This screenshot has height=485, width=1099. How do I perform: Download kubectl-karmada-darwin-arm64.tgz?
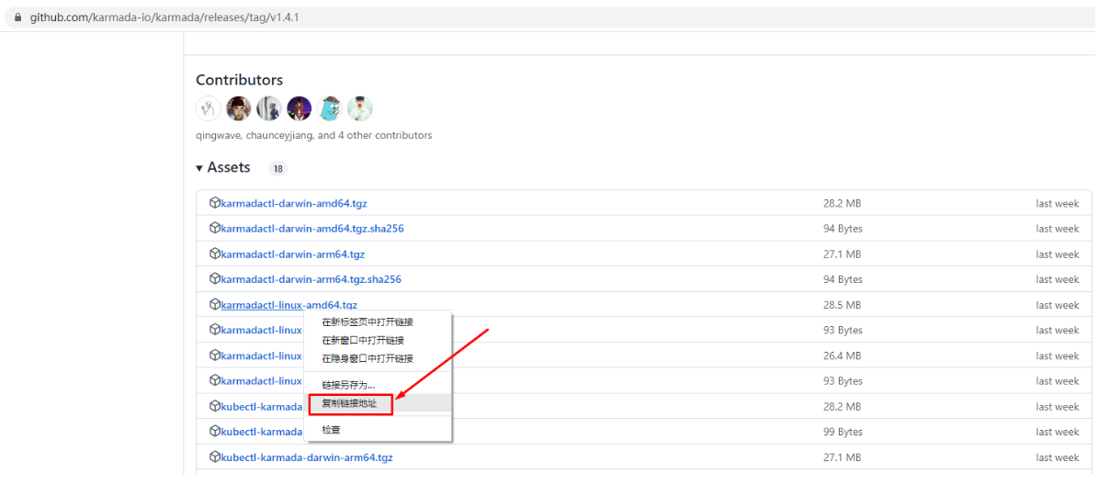click(306, 457)
